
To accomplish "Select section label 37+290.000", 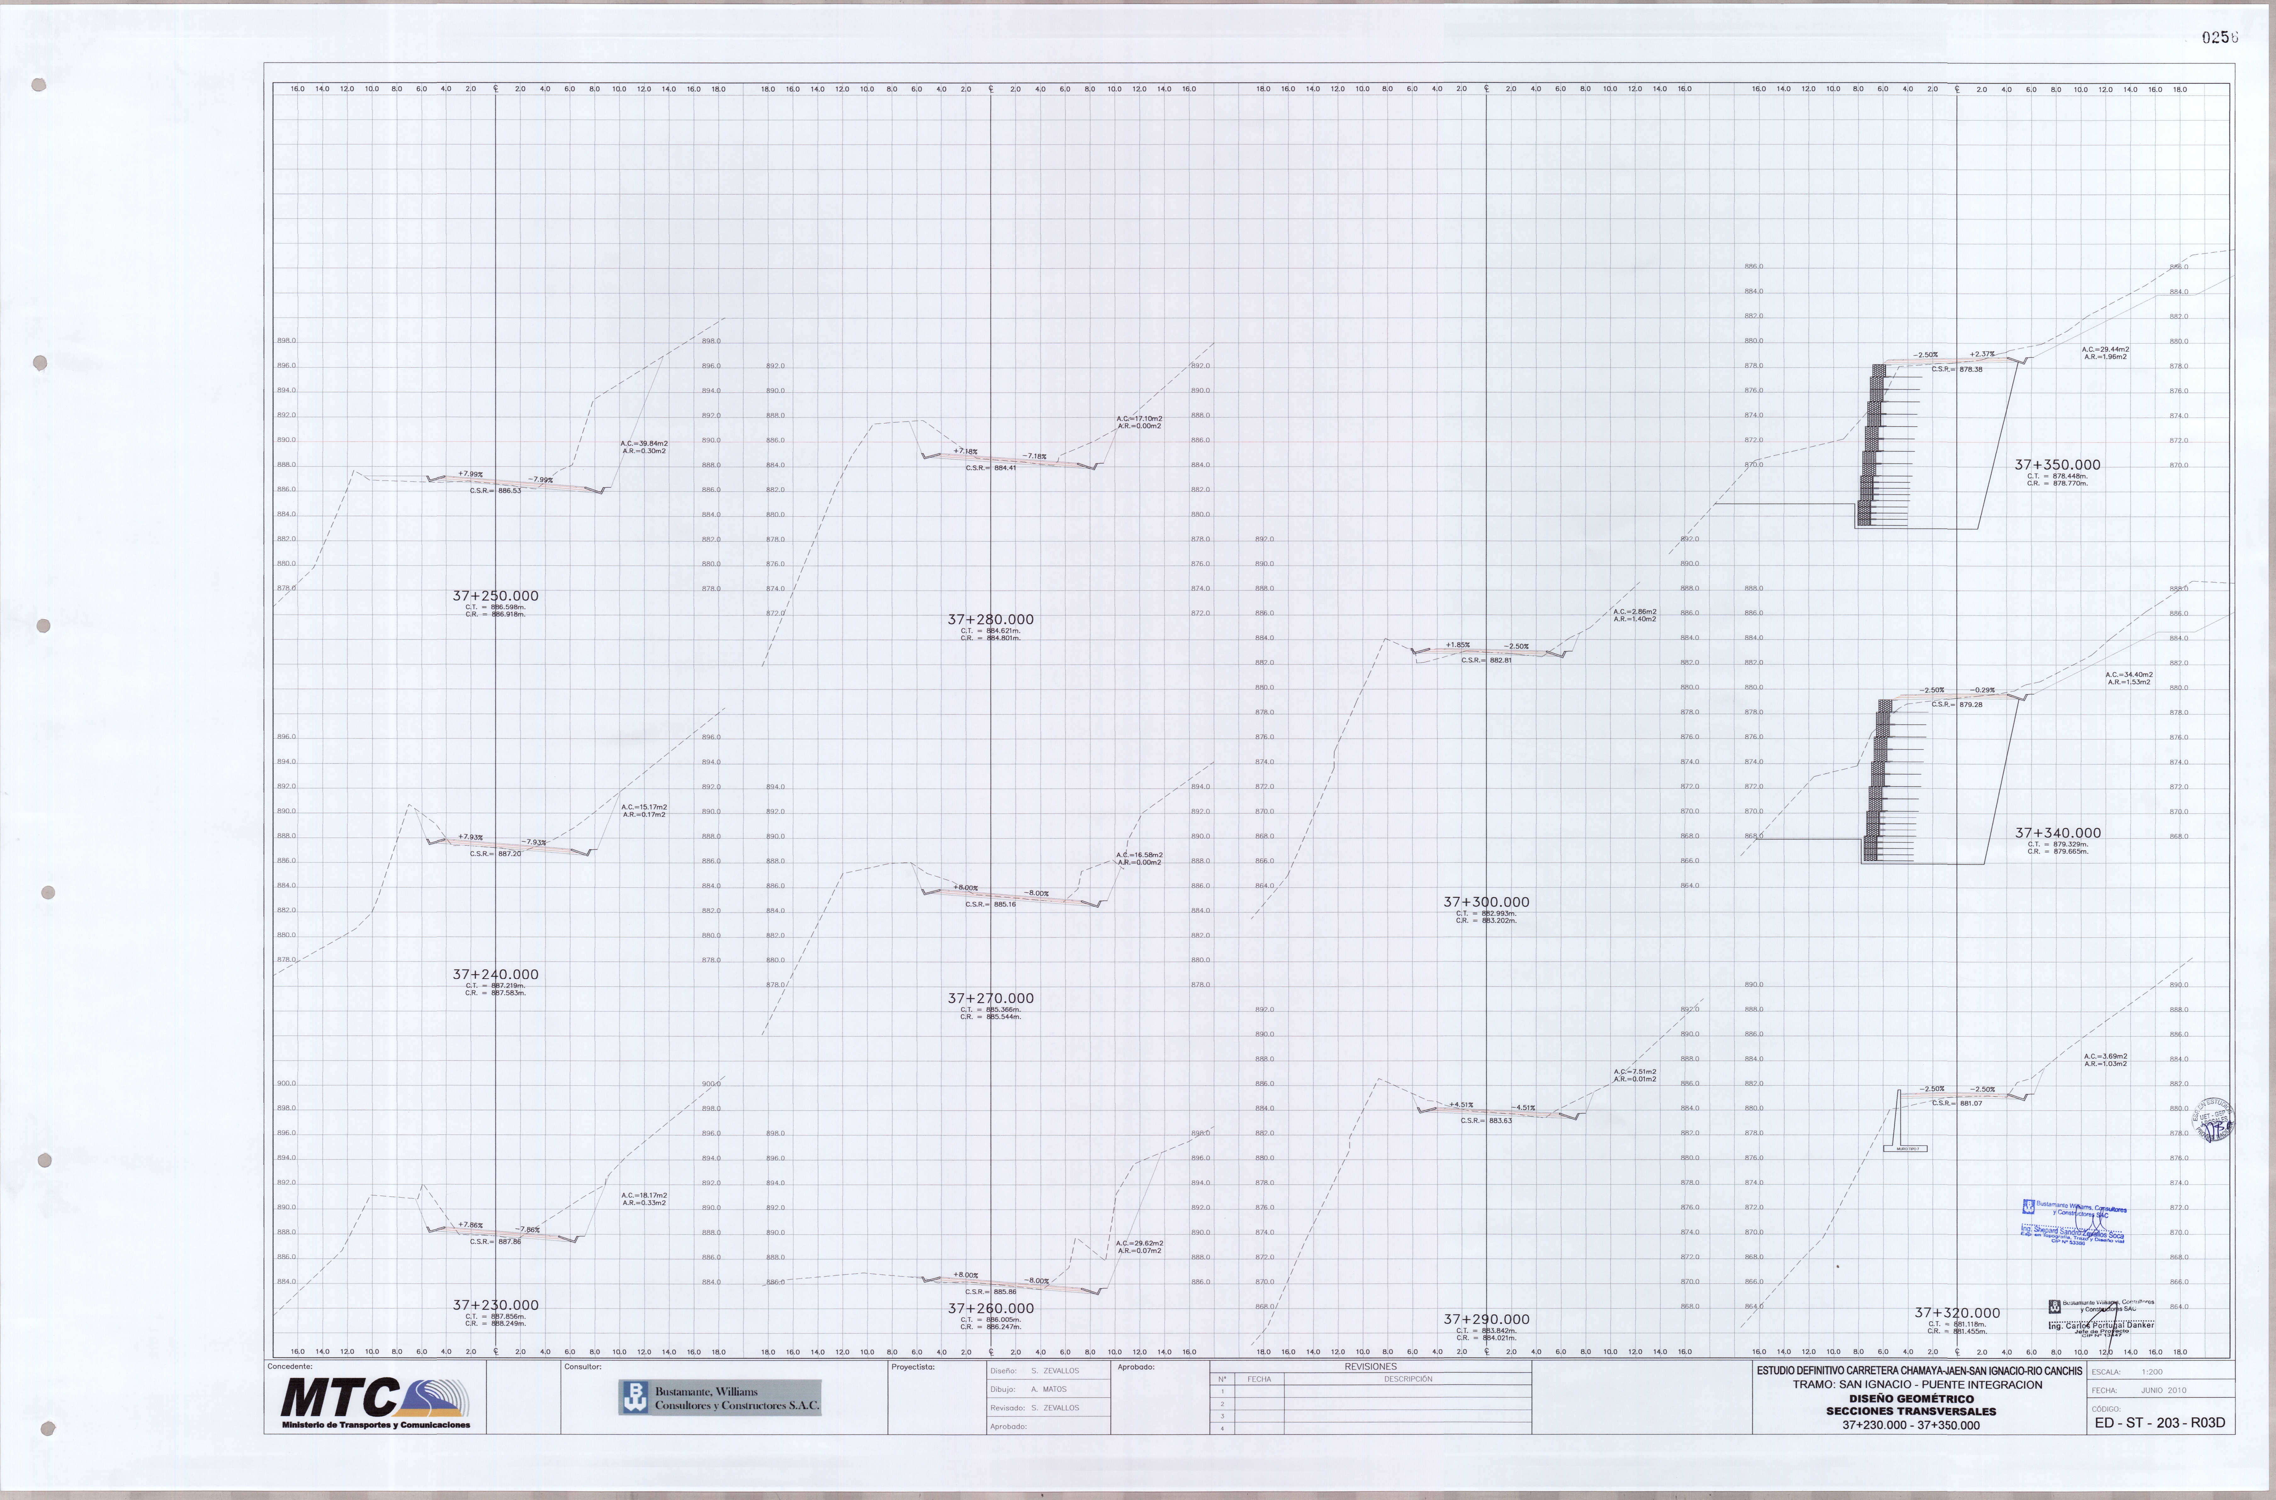I will (1486, 1319).
